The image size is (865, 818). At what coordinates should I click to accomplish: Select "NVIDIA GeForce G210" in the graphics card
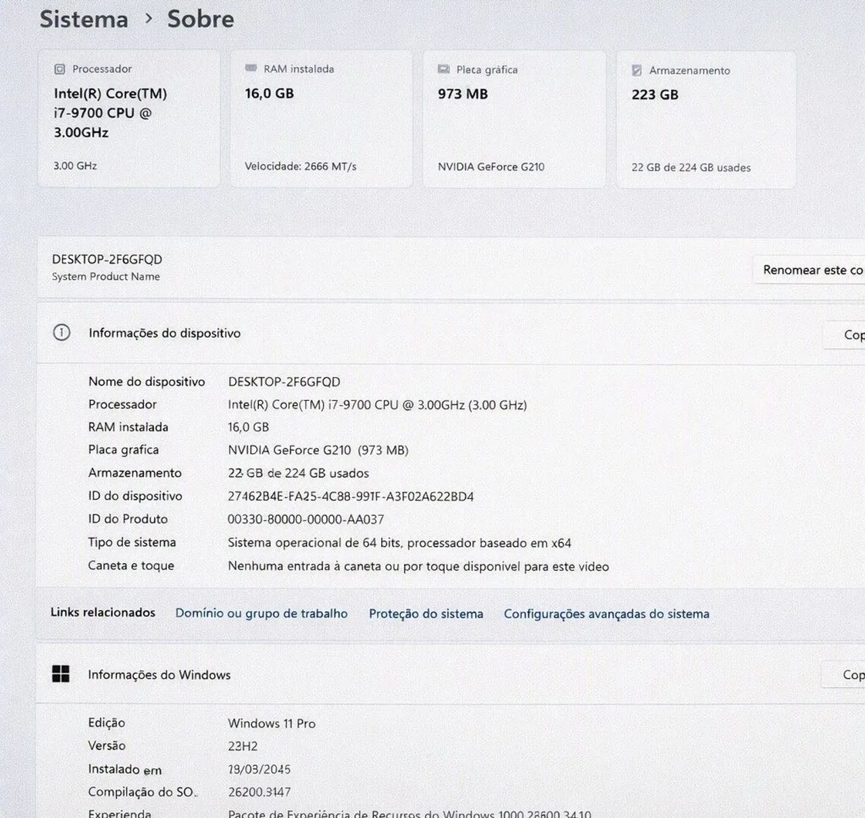pos(491,167)
